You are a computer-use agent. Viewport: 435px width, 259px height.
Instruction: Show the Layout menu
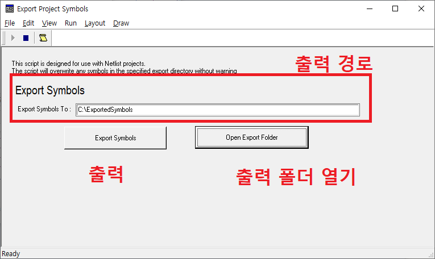coord(95,23)
